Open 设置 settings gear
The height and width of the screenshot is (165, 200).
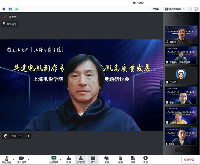(x=145, y=158)
